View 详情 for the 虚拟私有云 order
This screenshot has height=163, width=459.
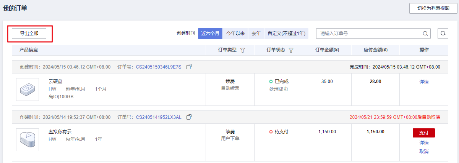pyautogui.click(x=424, y=143)
